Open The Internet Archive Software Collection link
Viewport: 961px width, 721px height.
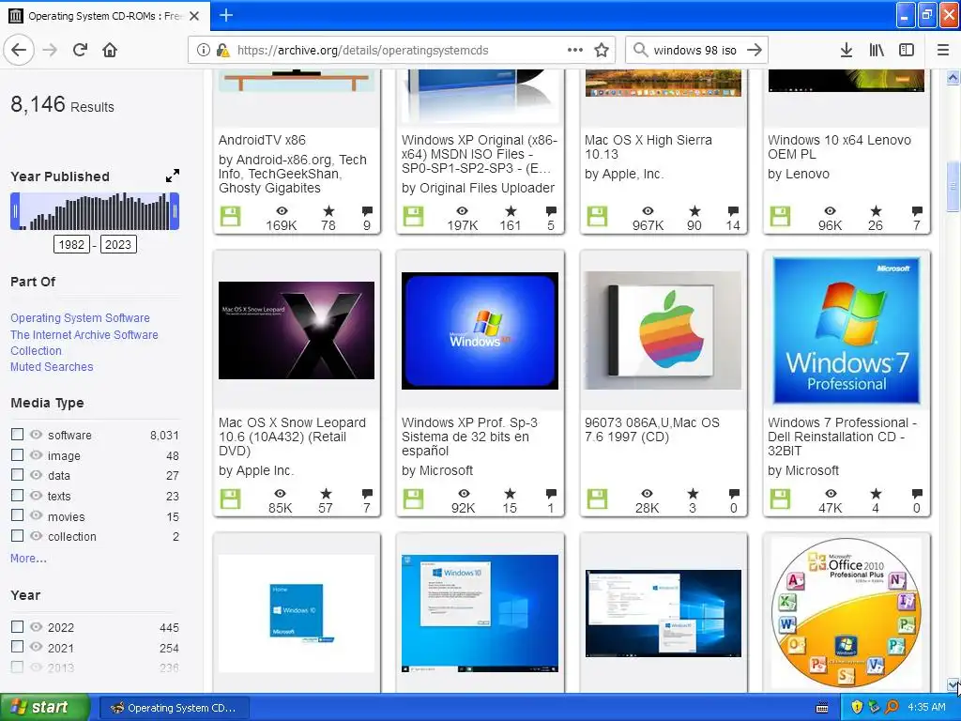click(x=84, y=343)
